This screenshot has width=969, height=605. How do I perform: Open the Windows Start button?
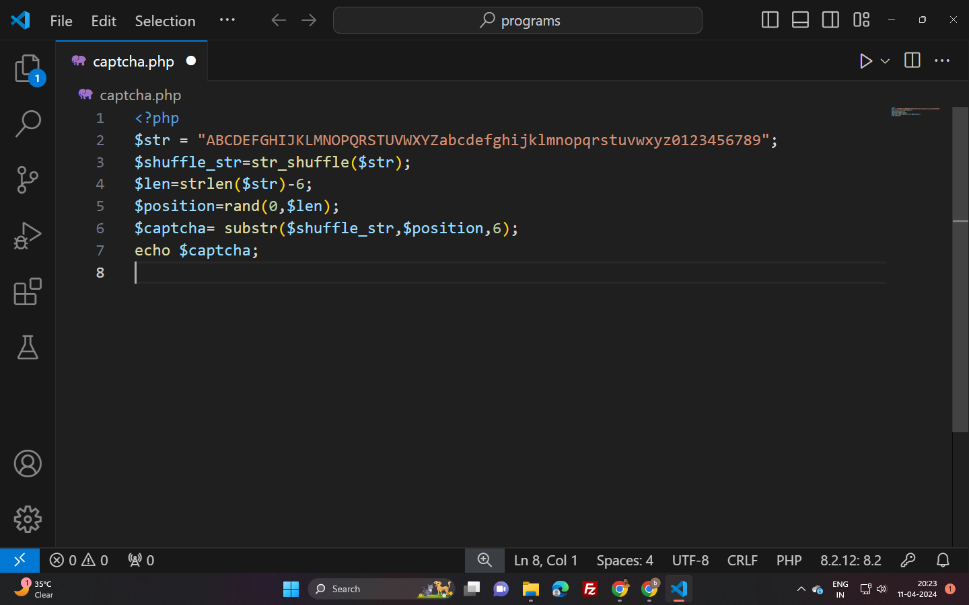point(291,589)
